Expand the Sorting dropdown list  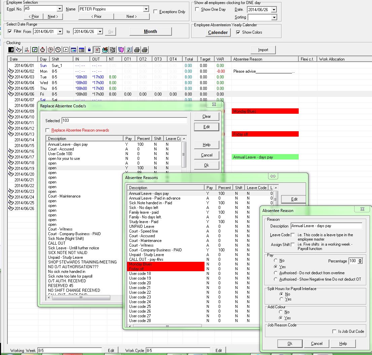point(274,17)
